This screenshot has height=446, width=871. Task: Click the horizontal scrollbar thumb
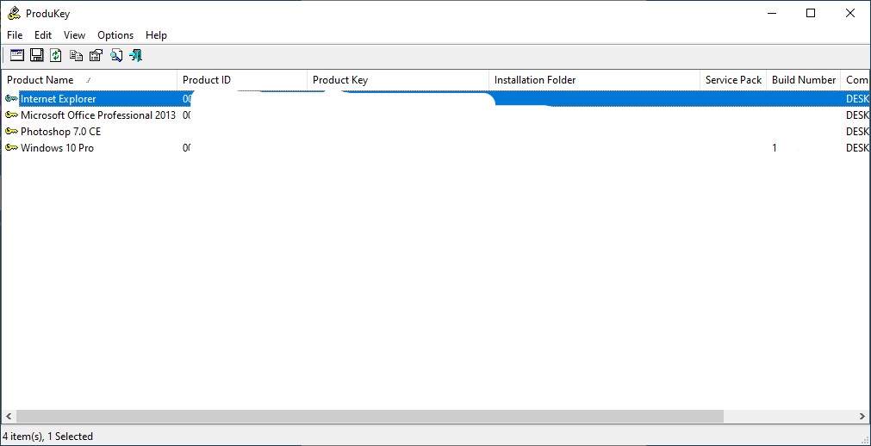[x=370, y=416]
